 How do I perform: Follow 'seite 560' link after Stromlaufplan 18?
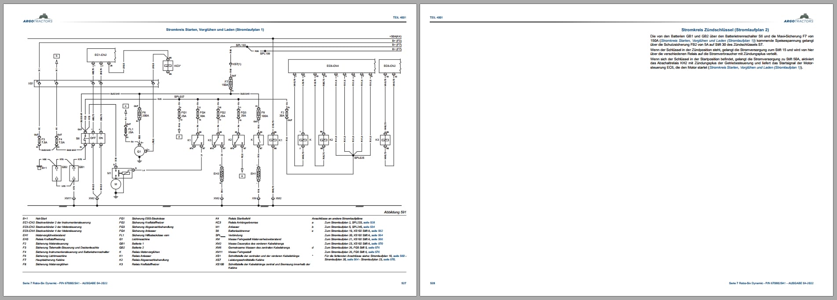[399, 256]
